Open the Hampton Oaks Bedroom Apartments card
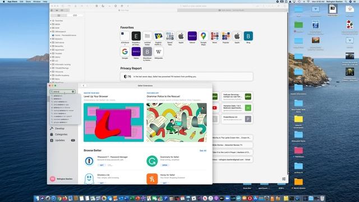Viewport: 359px width, 202px height. (x=237, y=108)
